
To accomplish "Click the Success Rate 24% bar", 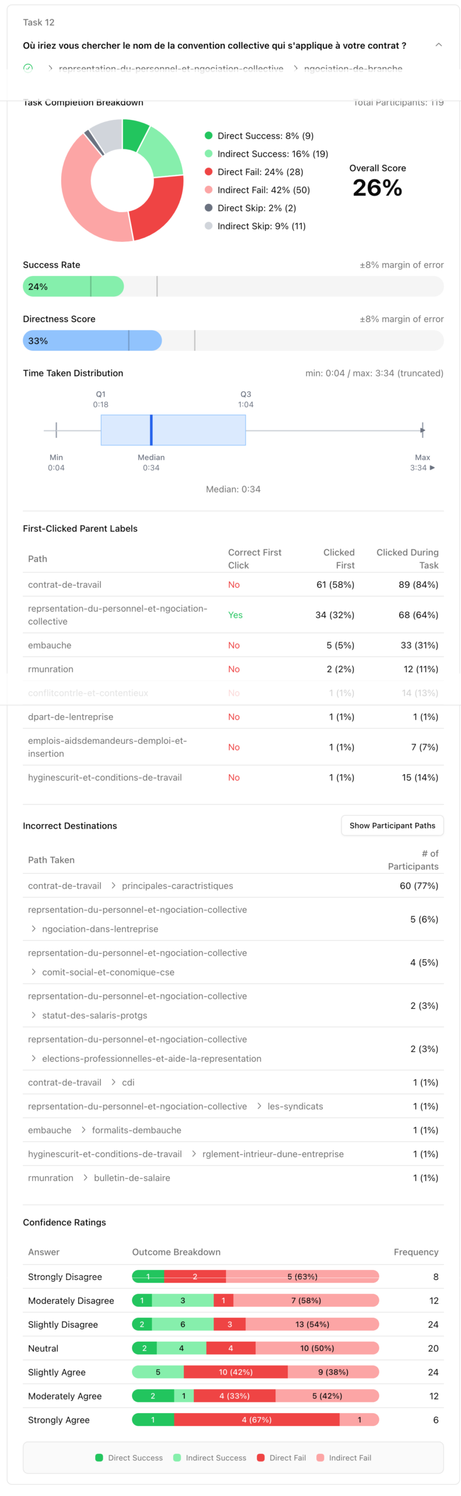I will (73, 286).
